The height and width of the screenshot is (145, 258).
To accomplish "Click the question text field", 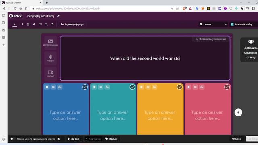I will click(145, 58).
